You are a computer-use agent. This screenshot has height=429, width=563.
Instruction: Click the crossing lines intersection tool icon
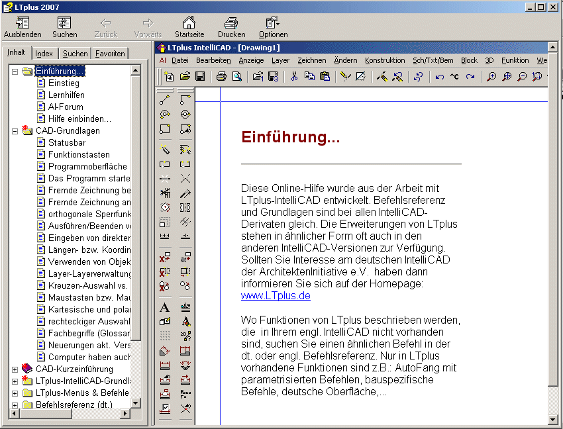click(x=185, y=179)
